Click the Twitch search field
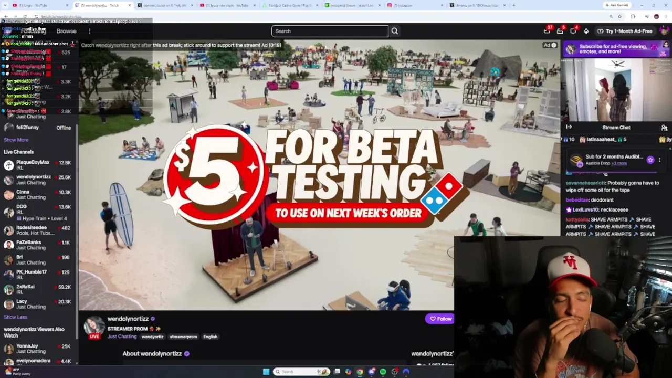 pos(330,31)
